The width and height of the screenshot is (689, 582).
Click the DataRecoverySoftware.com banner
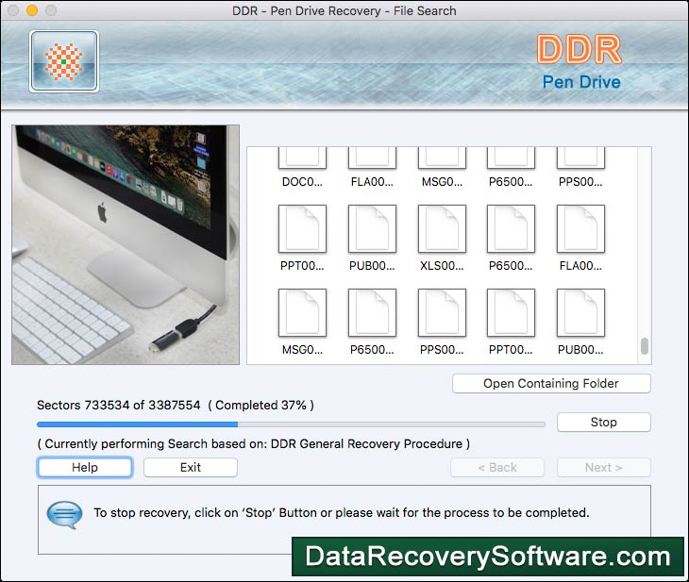[486, 557]
